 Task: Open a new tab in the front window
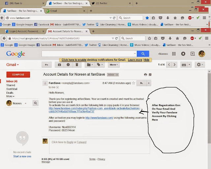point(93,31)
